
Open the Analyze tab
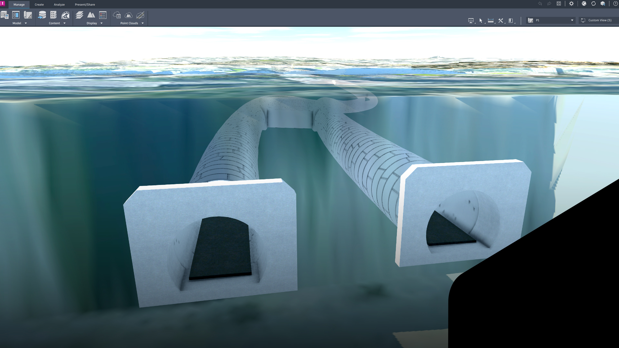point(59,5)
